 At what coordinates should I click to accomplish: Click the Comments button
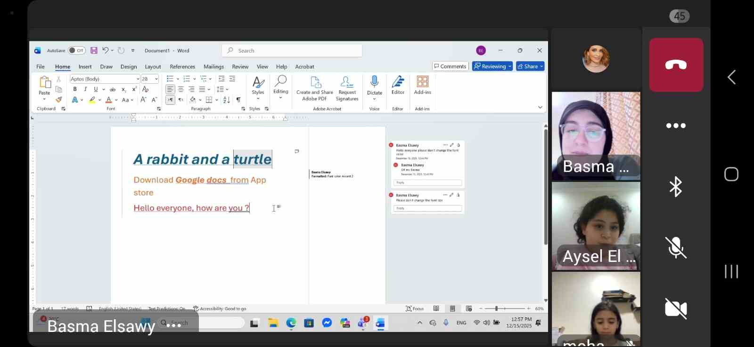450,66
